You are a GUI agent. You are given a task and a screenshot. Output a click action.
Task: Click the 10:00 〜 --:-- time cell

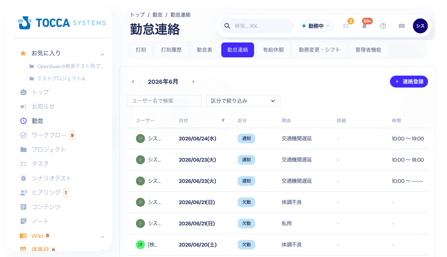coord(408,181)
